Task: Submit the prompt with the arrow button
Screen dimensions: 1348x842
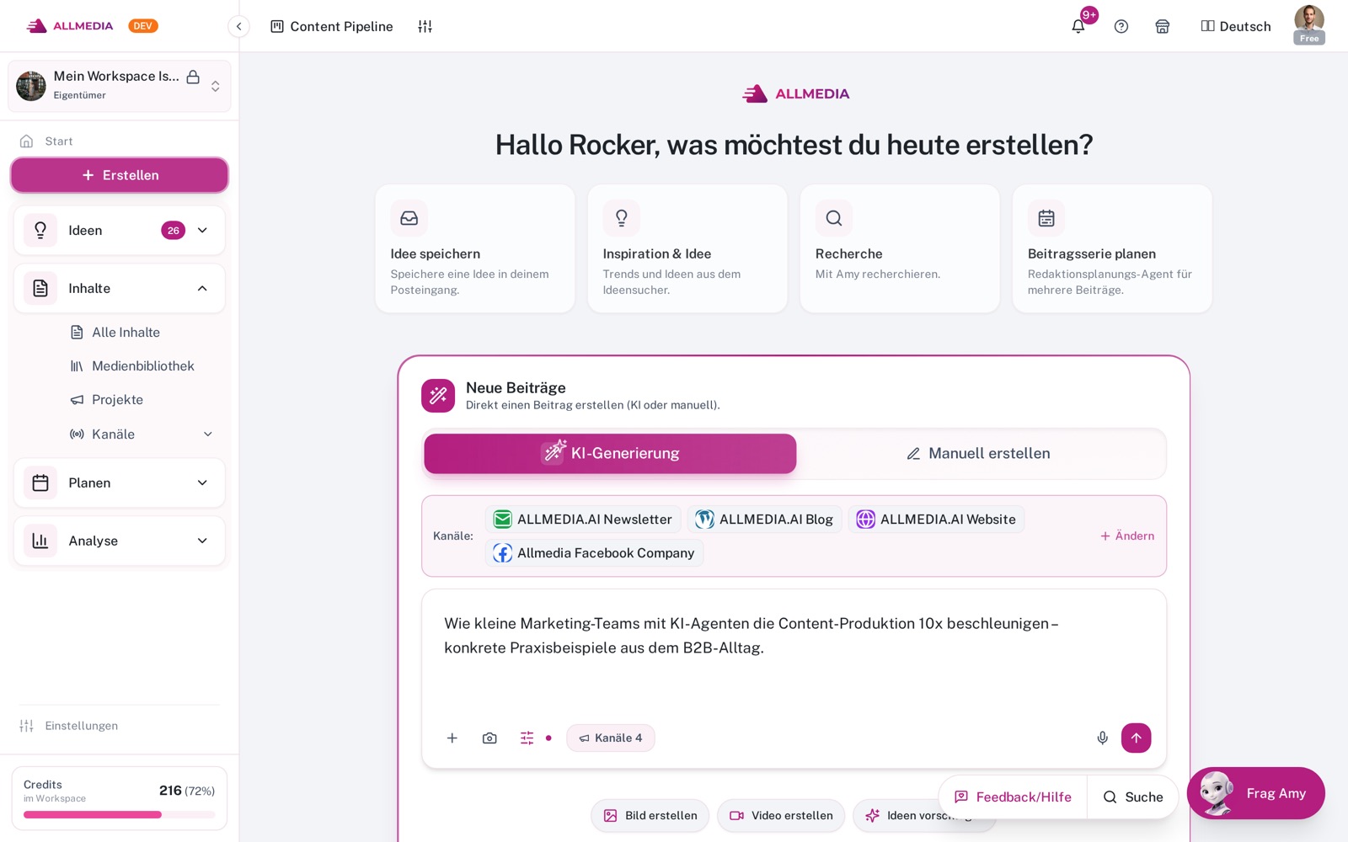Action: [x=1136, y=738]
